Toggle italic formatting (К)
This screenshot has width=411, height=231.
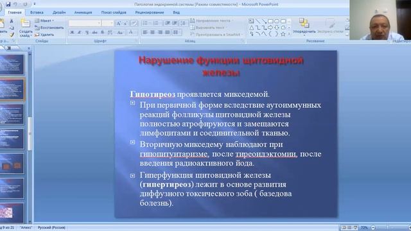click(80, 32)
